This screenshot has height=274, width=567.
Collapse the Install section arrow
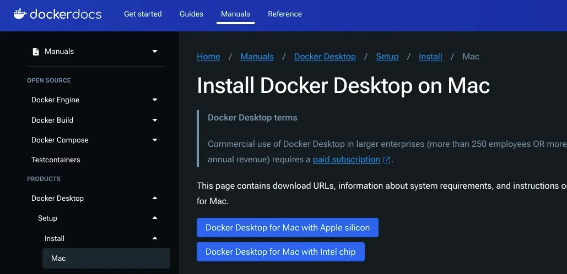155,238
